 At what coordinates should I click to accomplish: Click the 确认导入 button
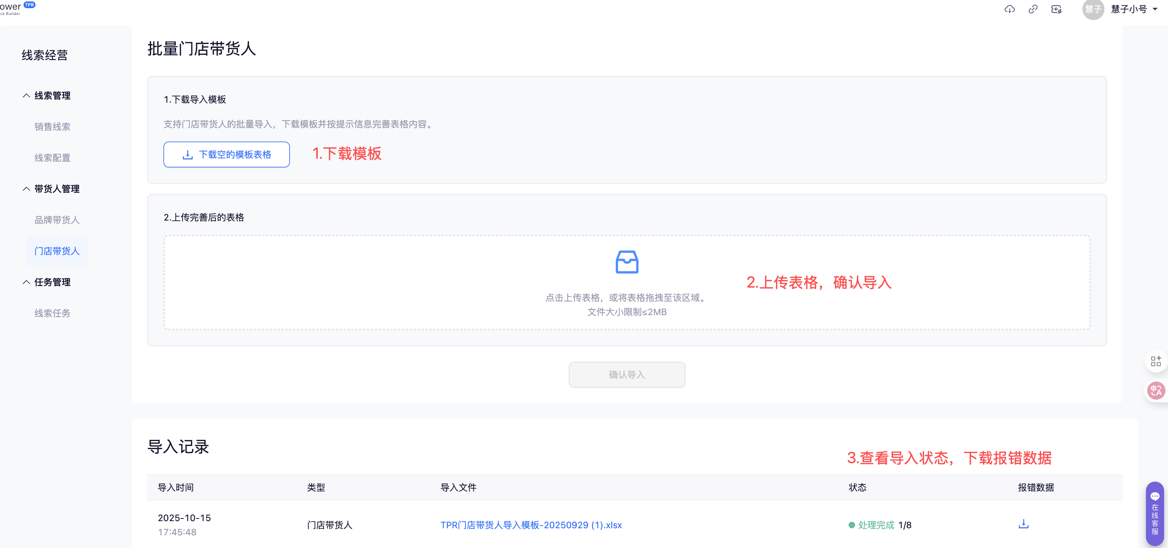point(626,374)
